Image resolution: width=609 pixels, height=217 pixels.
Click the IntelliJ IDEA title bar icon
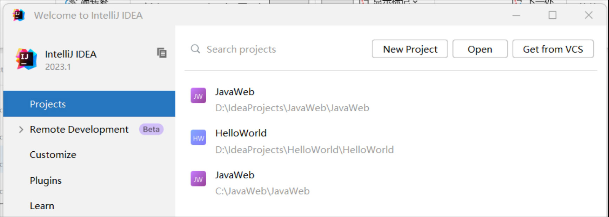tap(19, 15)
